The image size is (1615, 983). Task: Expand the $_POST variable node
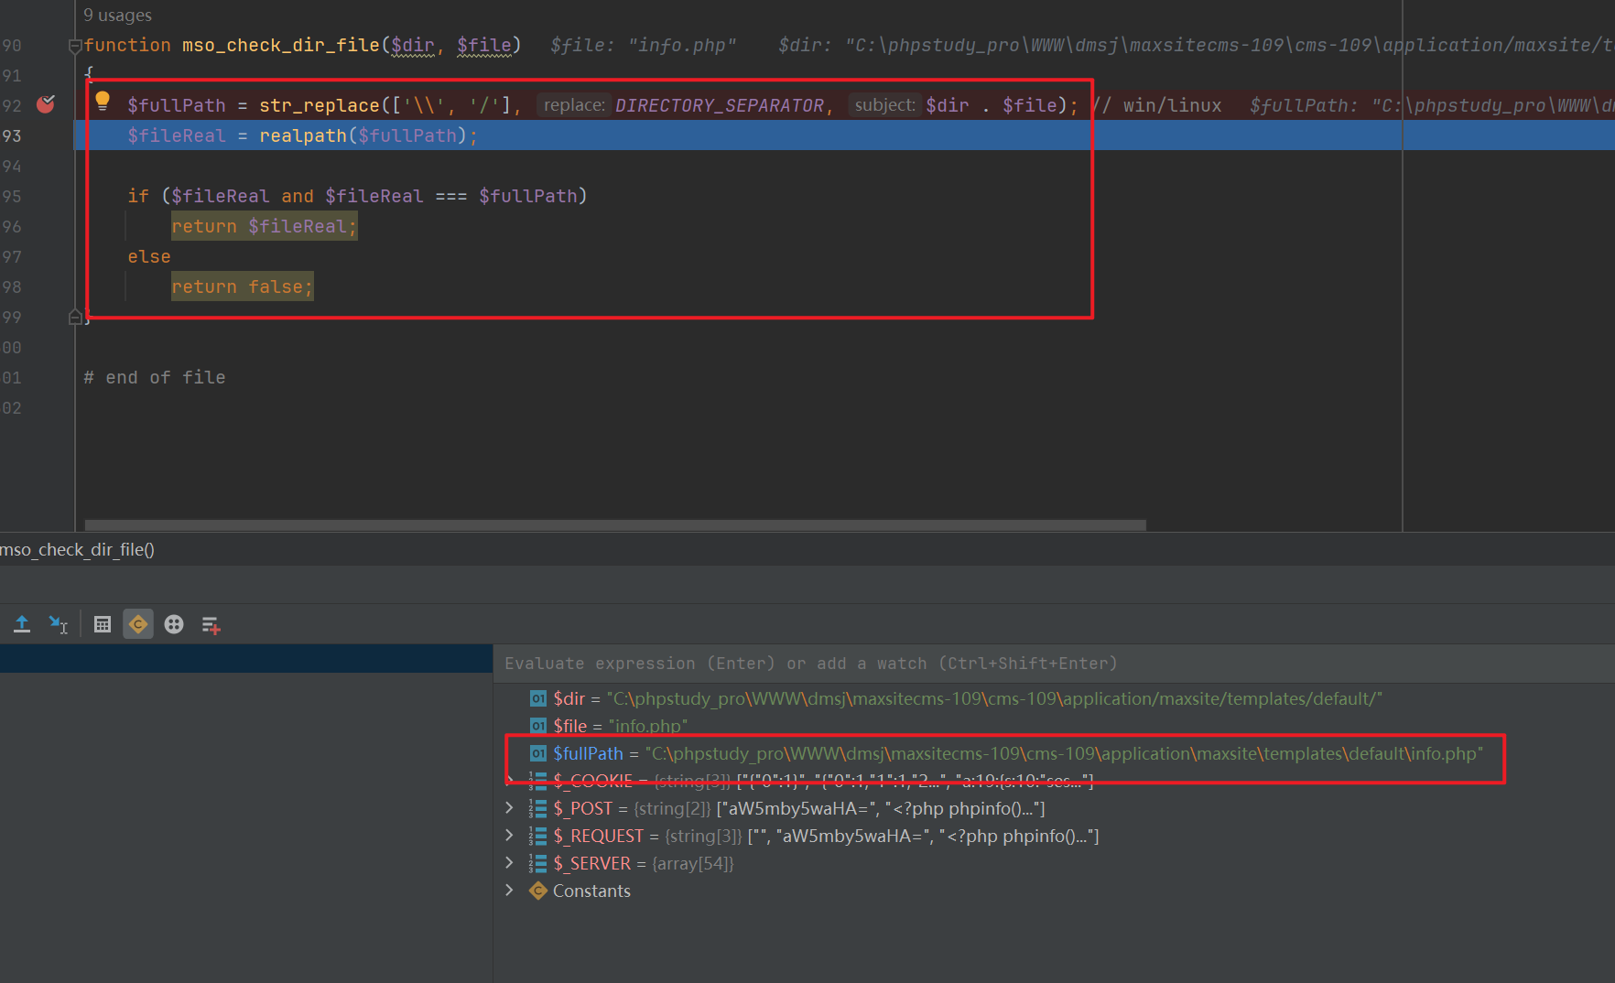coord(510,808)
